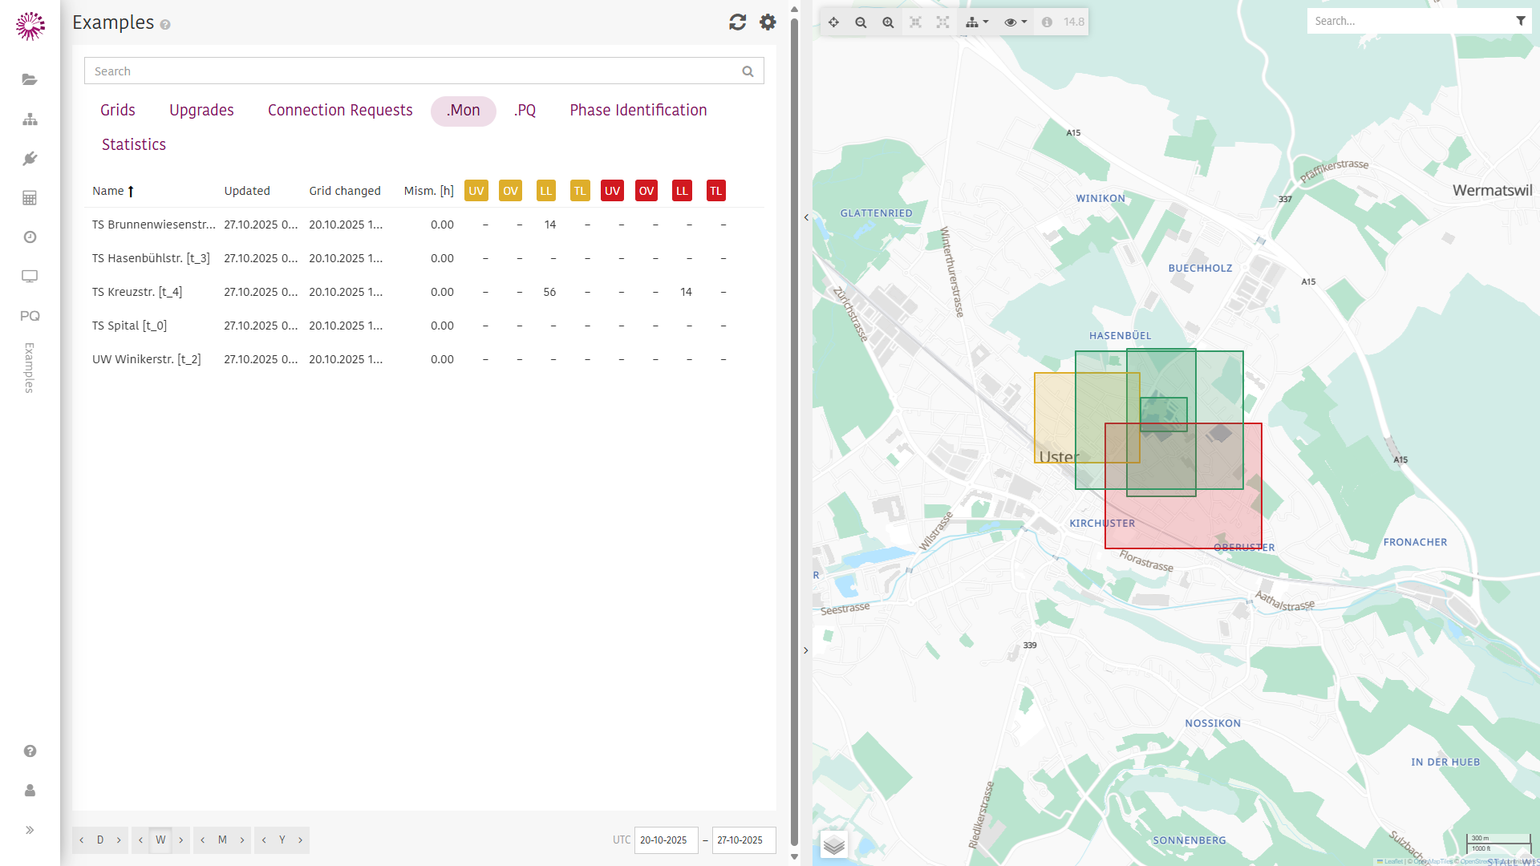
Task: Select the TS Kreuzstr. [t_4] row
Action: tap(137, 292)
